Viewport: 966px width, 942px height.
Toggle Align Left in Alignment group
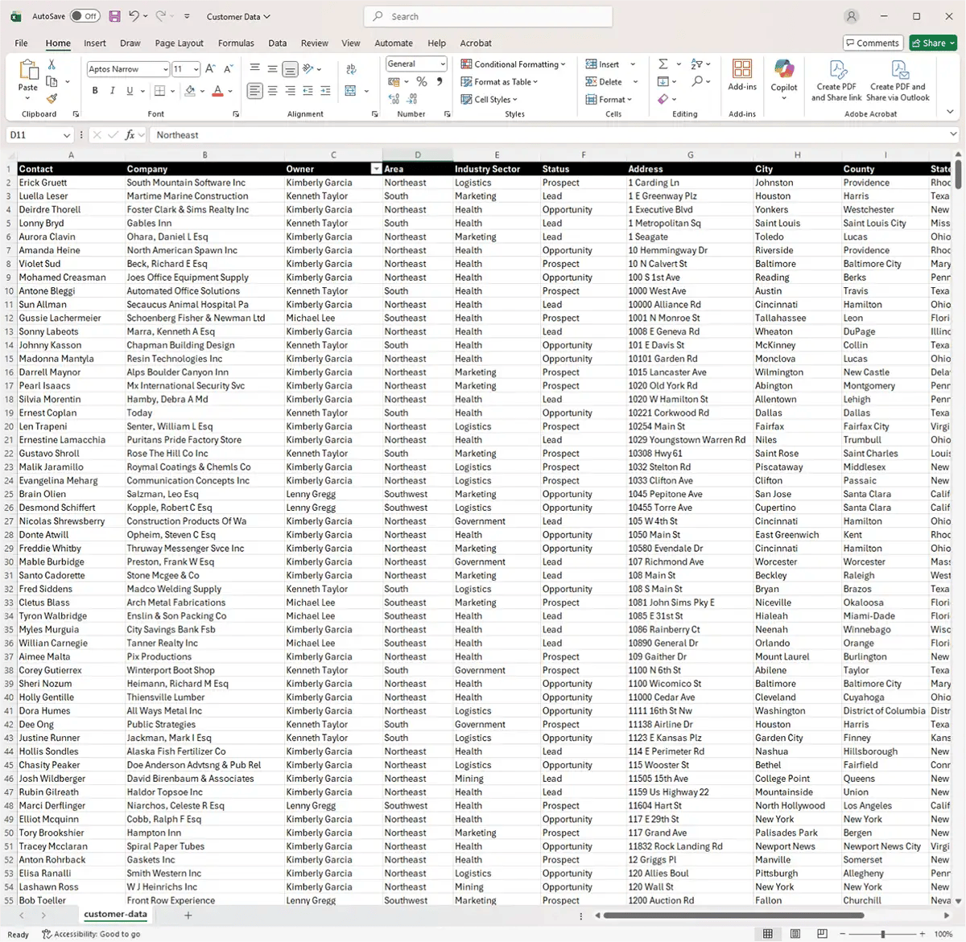[255, 91]
